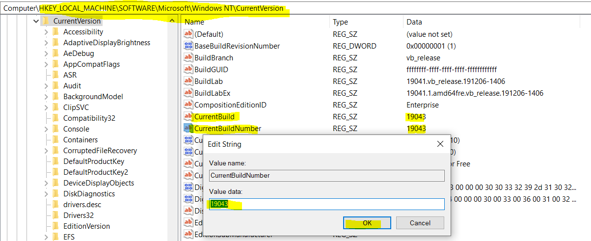
Task: Select the BaseBuildRevisionNumber value name
Action: 237,46
